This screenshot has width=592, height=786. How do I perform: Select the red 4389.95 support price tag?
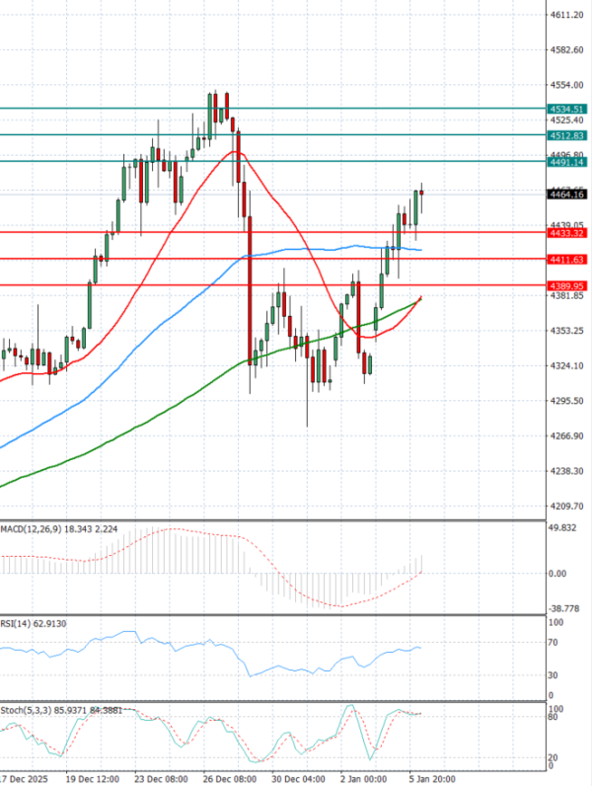(566, 285)
